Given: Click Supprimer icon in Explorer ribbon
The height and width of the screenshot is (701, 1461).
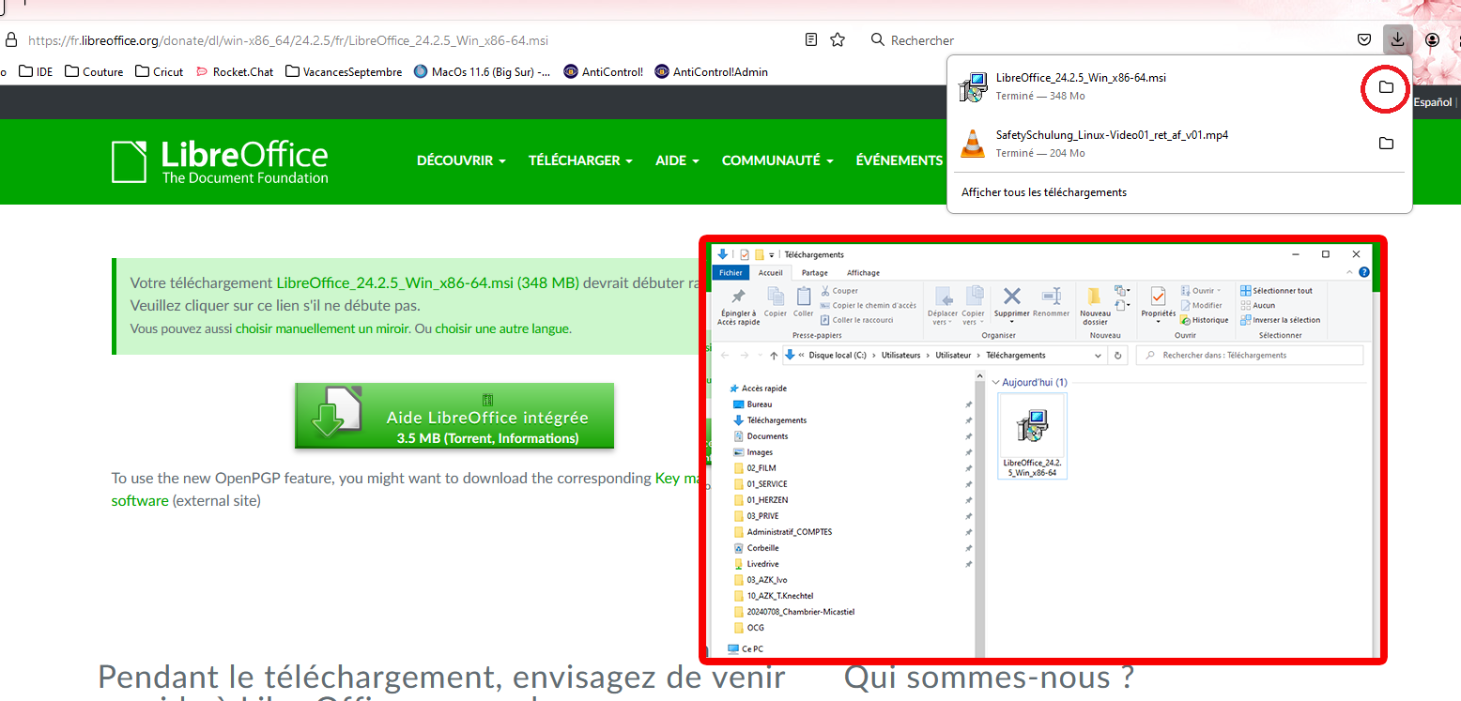Looking at the screenshot, I should 1012,302.
